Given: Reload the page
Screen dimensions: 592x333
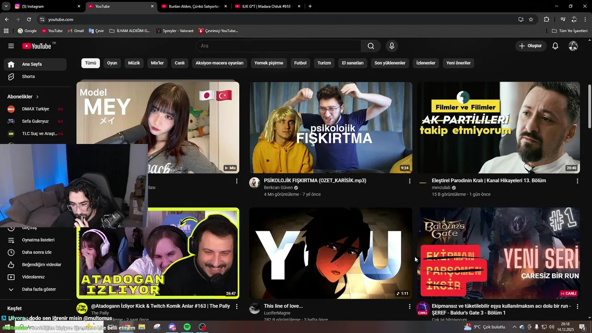Looking at the screenshot, I should (29, 19).
